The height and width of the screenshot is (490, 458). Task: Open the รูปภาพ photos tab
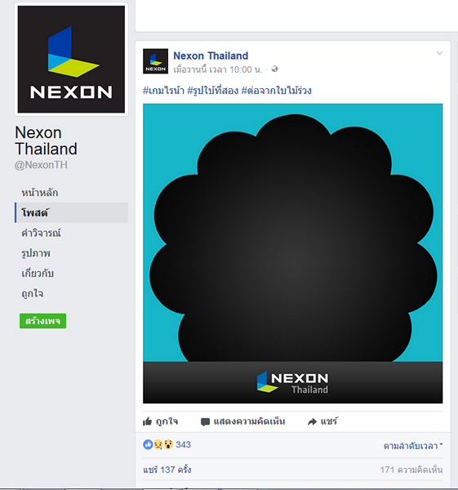point(36,253)
